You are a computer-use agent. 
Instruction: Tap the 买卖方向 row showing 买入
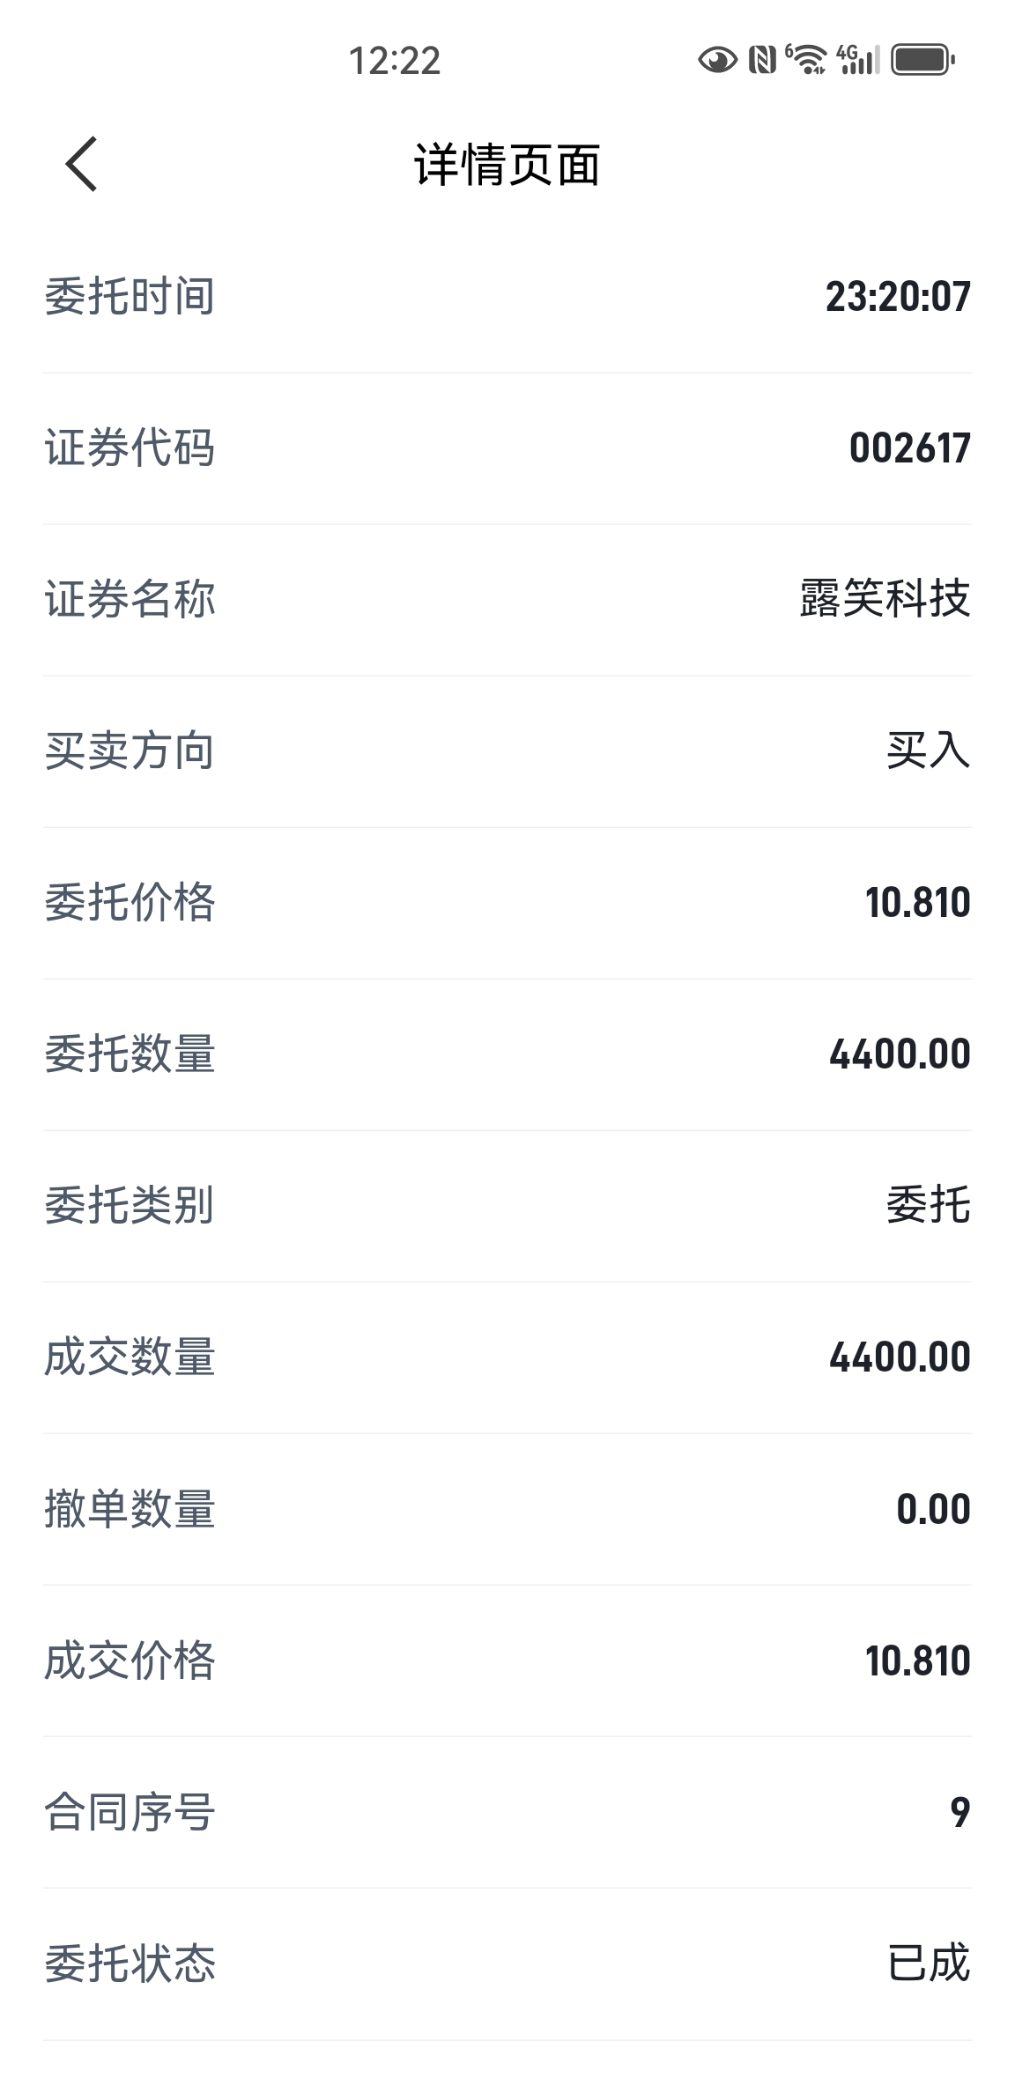(x=507, y=751)
